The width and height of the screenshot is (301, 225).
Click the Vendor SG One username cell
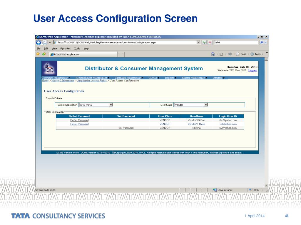coord(196,120)
